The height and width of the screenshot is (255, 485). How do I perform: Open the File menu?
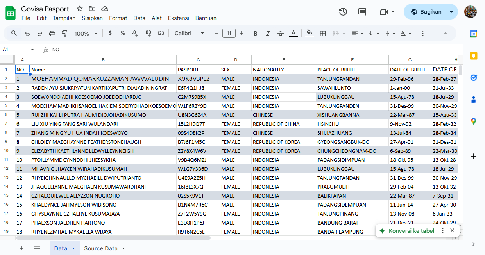[x=26, y=18]
